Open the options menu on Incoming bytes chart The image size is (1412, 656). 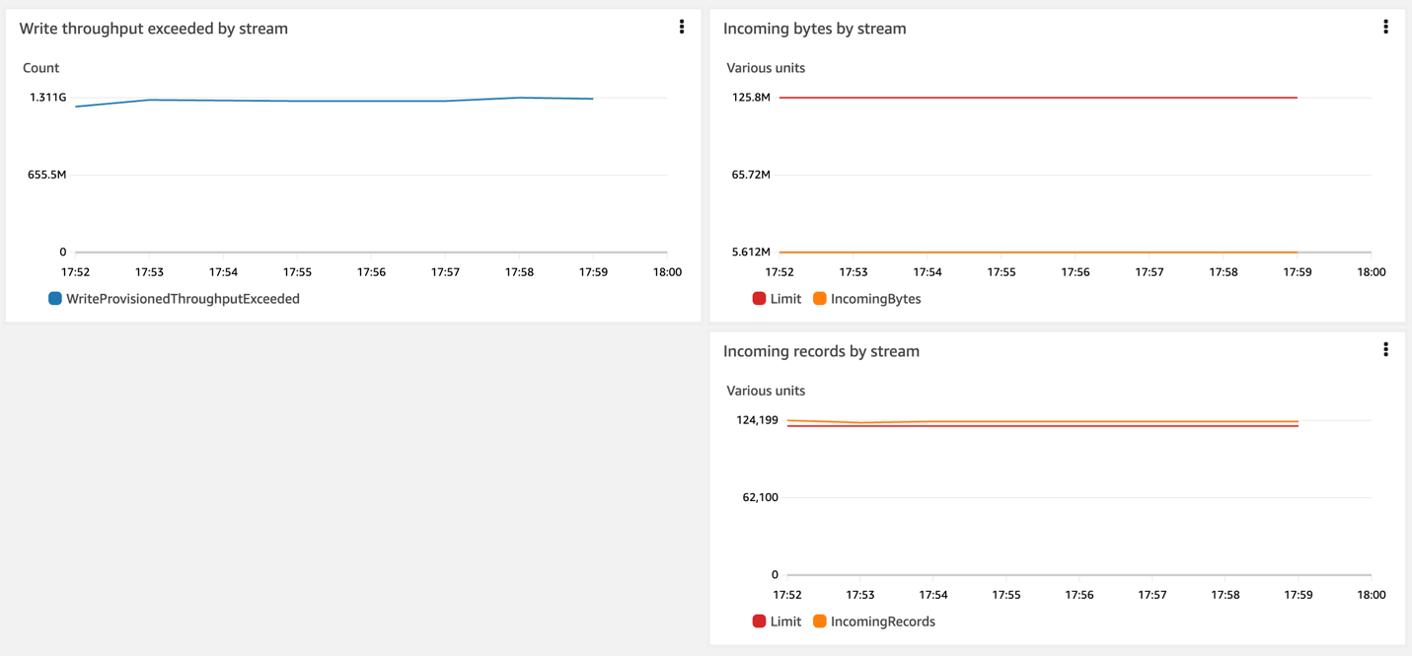point(1385,27)
